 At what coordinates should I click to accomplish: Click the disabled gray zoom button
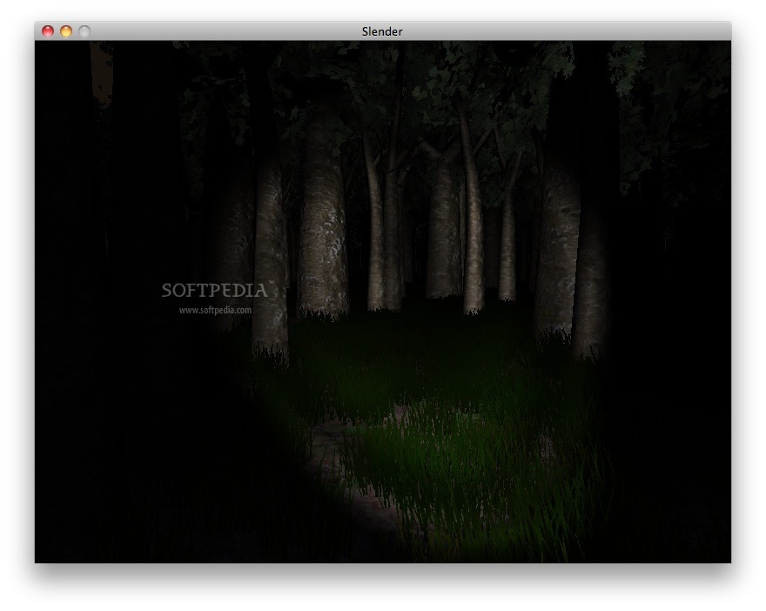(84, 31)
